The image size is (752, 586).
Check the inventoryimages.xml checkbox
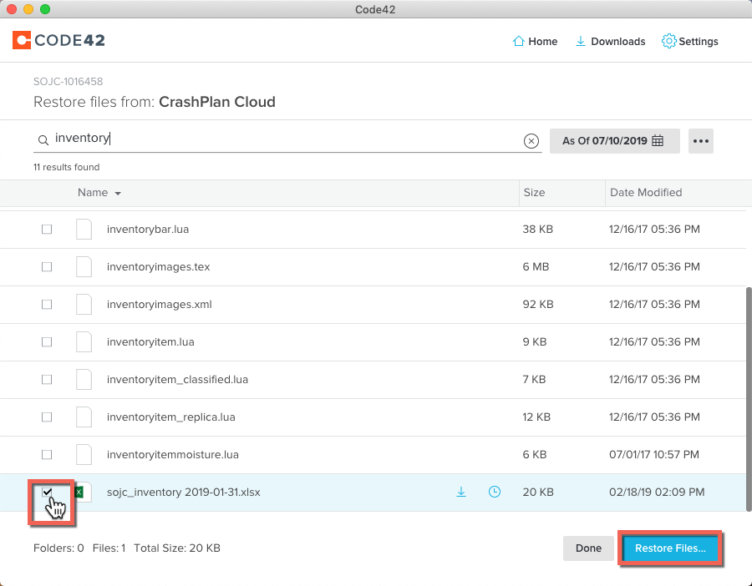47,304
